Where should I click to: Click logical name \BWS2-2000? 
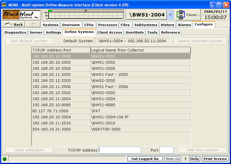point(103,80)
